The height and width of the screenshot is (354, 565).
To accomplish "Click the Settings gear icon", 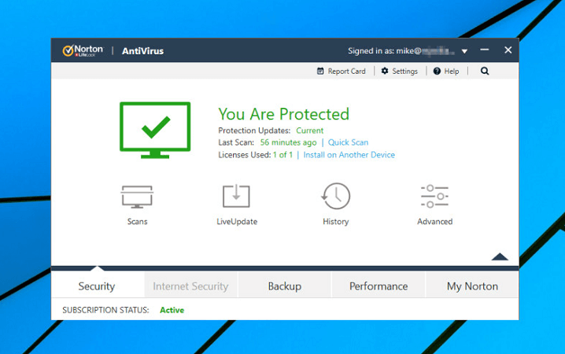I will [x=385, y=71].
